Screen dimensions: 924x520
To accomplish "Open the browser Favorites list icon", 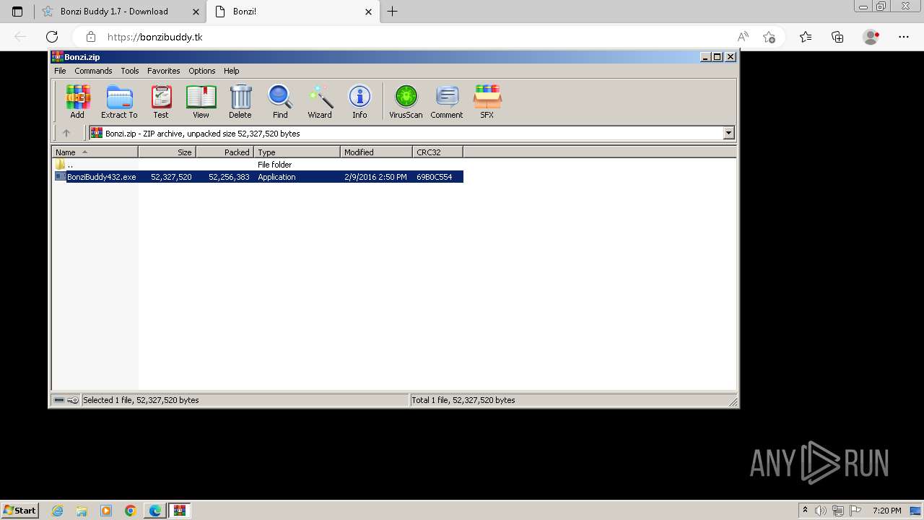I will (806, 37).
